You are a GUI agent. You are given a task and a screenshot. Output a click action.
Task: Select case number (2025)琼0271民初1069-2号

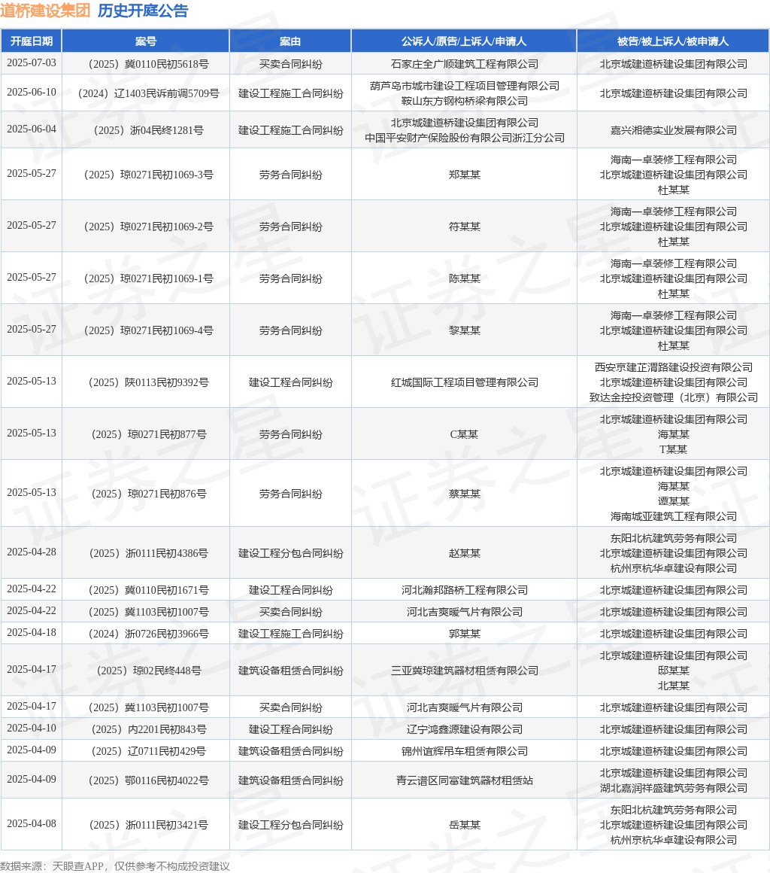146,227
